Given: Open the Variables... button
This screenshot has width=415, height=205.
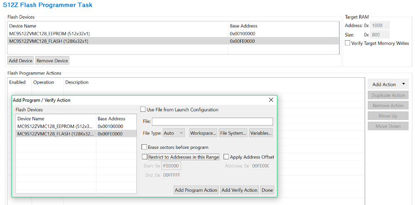Looking at the screenshot, I should 261,133.
